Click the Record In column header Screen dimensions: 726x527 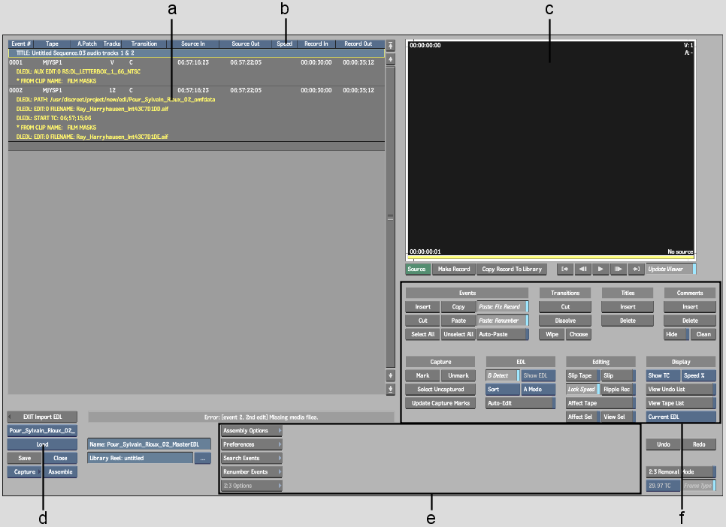(316, 44)
